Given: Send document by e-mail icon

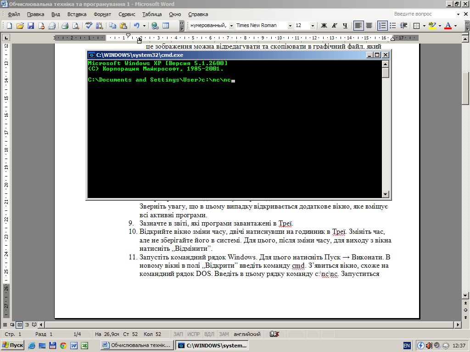Looking at the screenshot, I should tap(52, 26).
